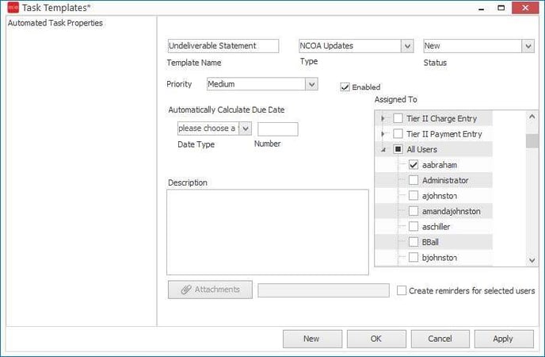
Task: Open the Type dropdown showing NCOA Updates
Action: click(x=407, y=46)
